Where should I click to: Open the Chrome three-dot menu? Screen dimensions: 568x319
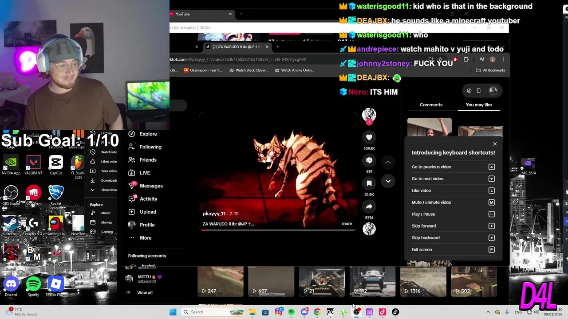(x=503, y=59)
